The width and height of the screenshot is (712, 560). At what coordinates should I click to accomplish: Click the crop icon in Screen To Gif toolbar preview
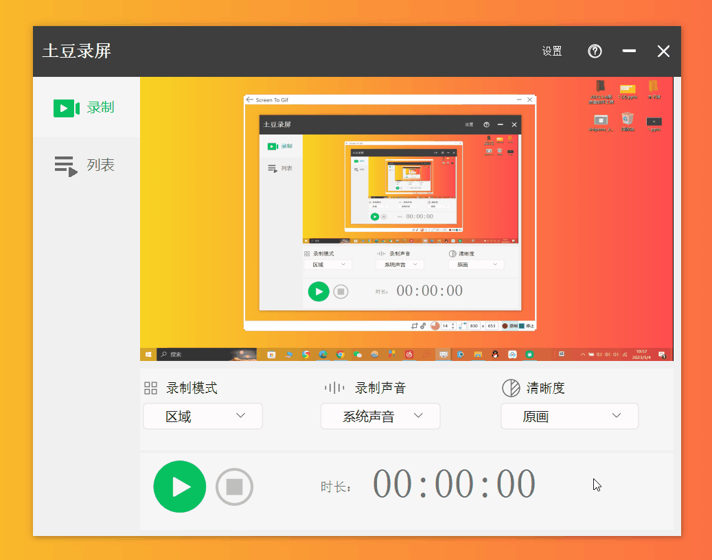coord(414,326)
